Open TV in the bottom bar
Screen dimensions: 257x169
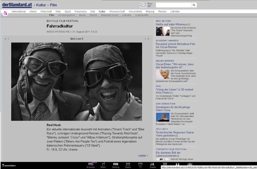[140, 164]
